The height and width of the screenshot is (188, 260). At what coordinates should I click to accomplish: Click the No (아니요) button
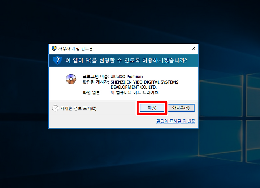pyautogui.click(x=181, y=108)
